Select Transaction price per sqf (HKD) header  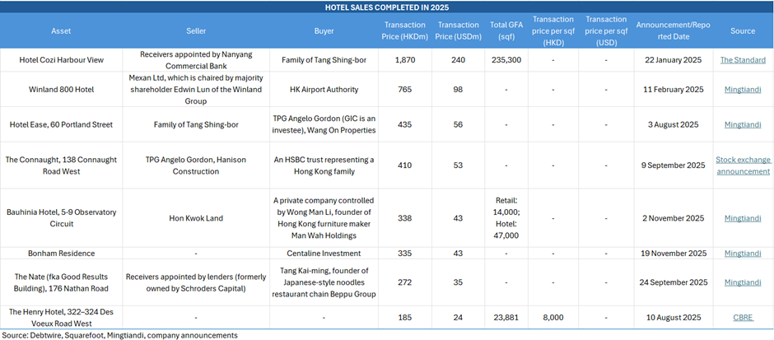point(553,30)
